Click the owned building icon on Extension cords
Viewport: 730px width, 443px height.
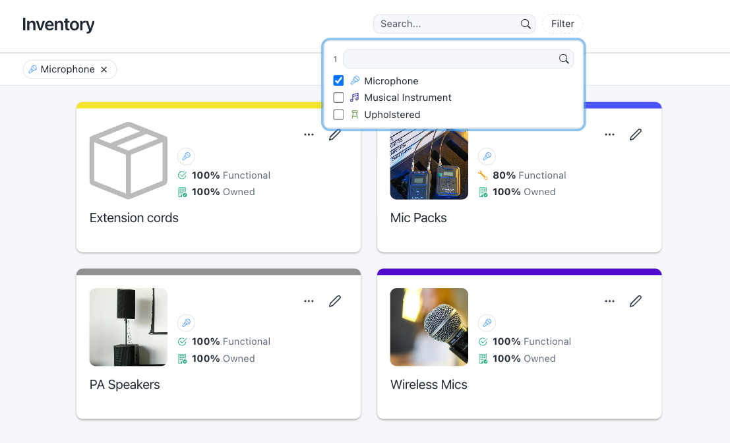coord(183,192)
